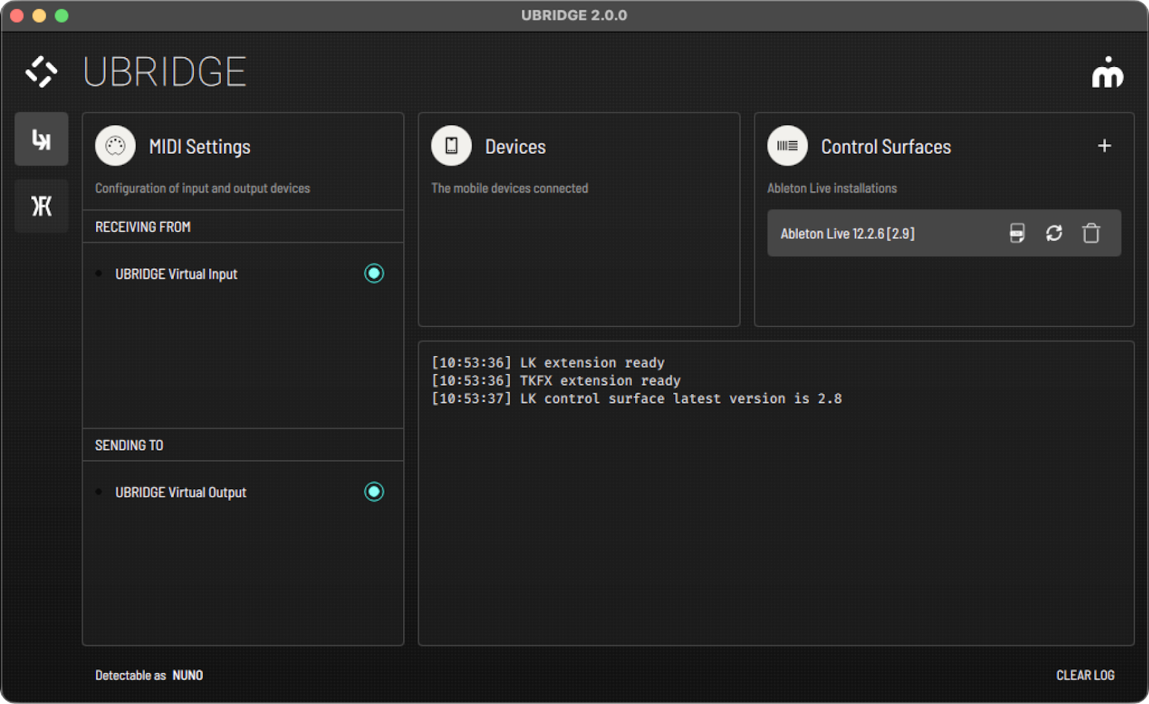Toggle the UBRIDGE Virtual Output radio button
The width and height of the screenshot is (1149, 704).
374,492
